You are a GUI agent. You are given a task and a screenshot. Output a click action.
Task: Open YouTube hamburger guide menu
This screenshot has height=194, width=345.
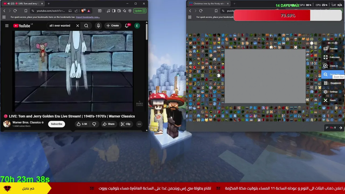pos(7,26)
